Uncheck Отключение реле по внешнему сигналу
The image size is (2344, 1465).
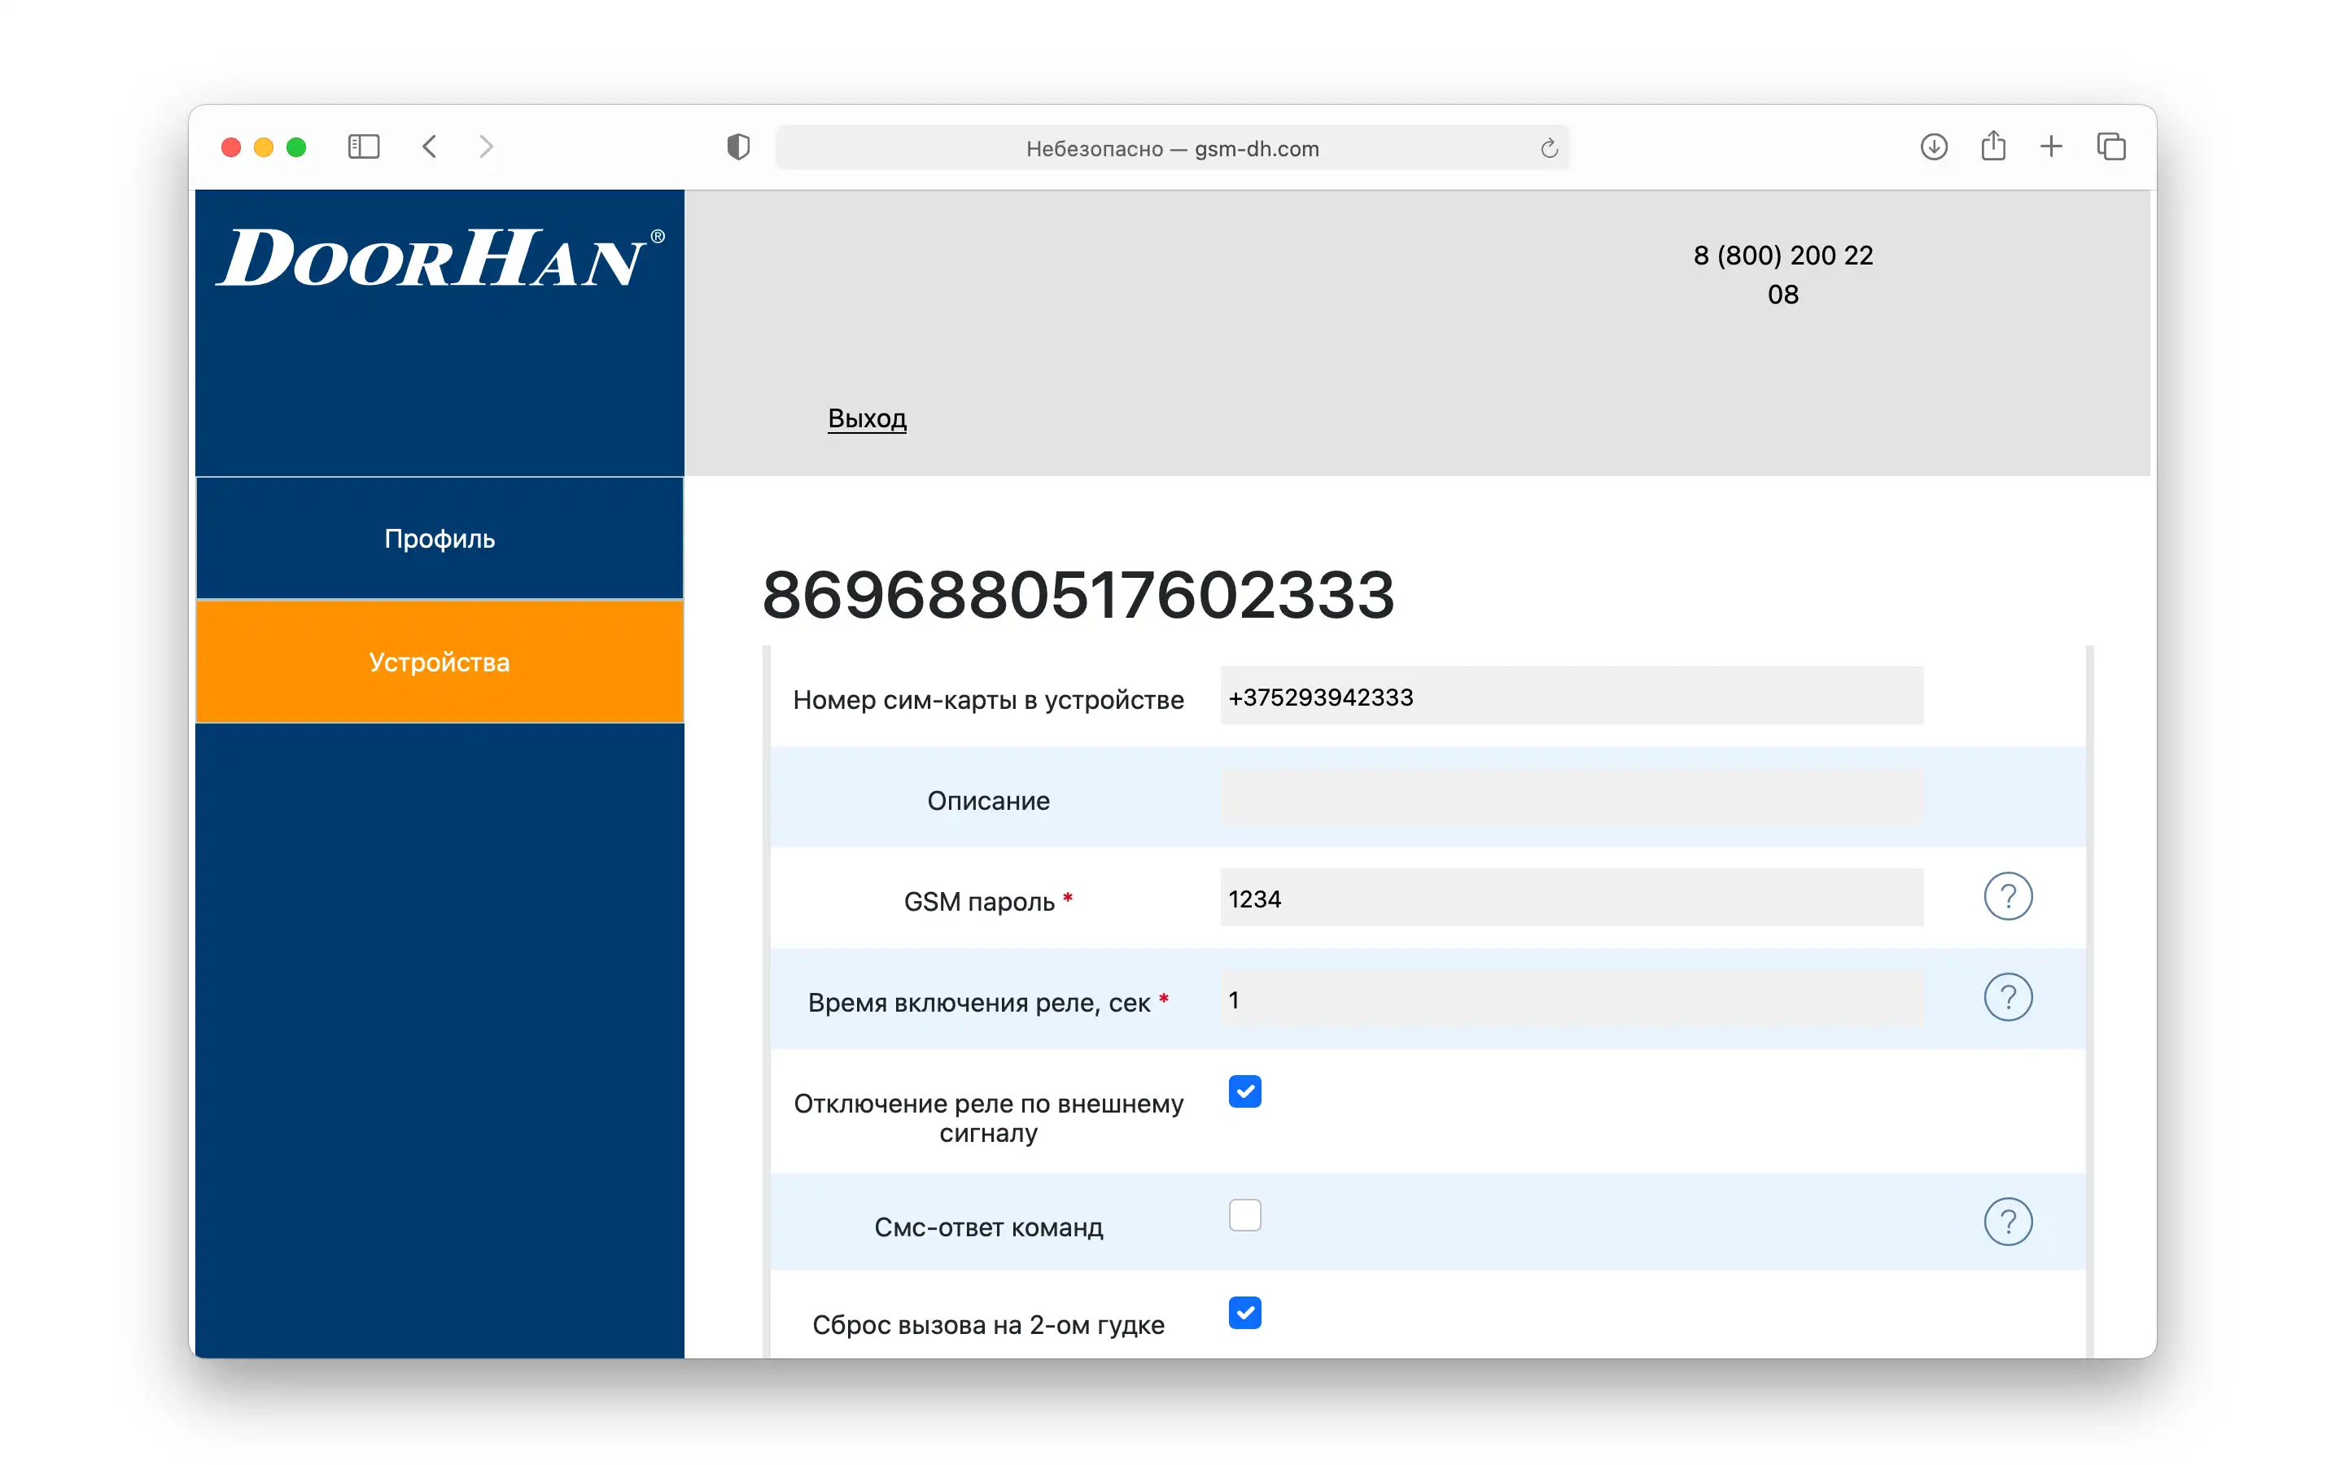pyautogui.click(x=1244, y=1092)
